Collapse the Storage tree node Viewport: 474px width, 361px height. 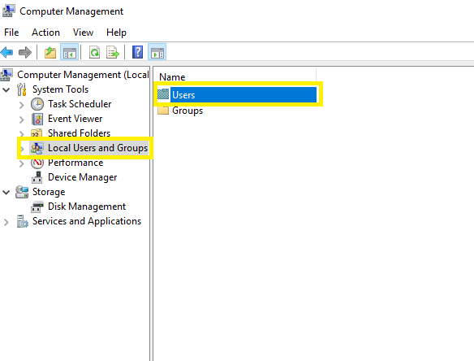coord(6,193)
